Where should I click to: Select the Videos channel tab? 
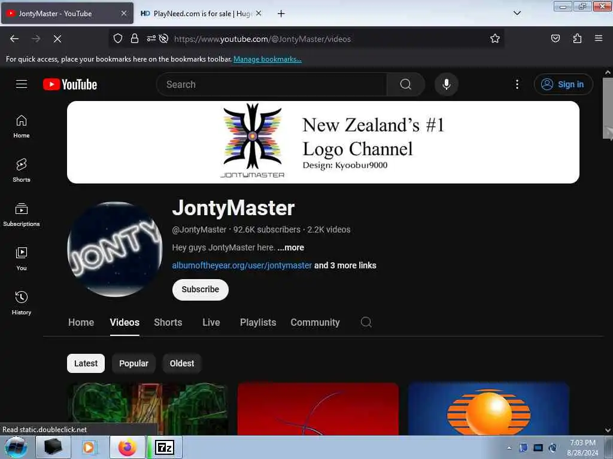tap(125, 322)
